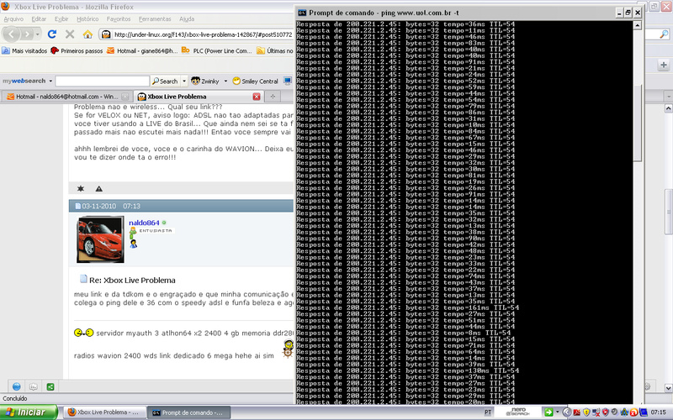The width and height of the screenshot is (673, 420).
Task: Click the site favicon beside the URL
Action: [x=106, y=34]
